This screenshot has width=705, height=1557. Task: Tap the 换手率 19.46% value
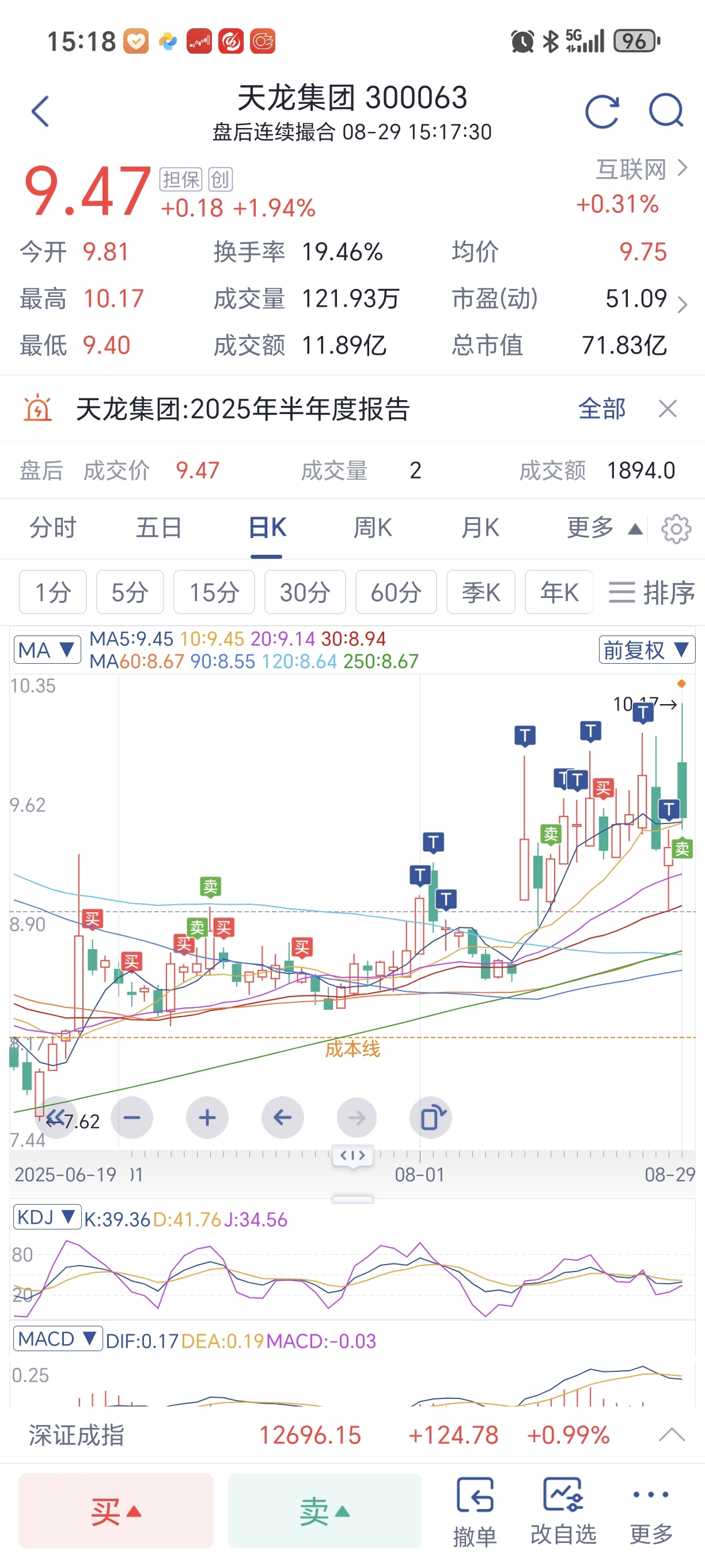342,251
